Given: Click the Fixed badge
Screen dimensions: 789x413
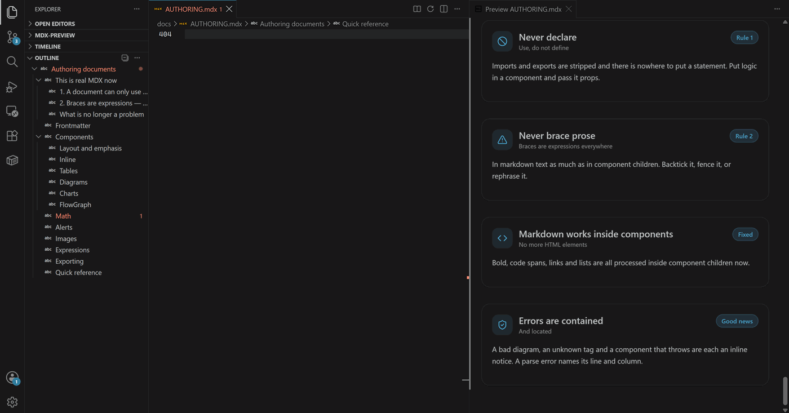Looking at the screenshot, I should tap(745, 234).
